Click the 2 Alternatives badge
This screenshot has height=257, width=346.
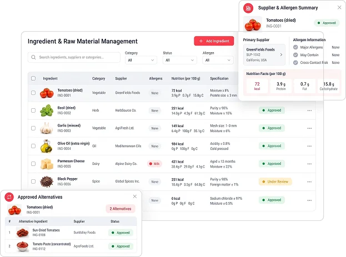tap(121, 209)
